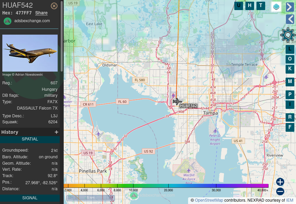Click the US 92 road label
Screen dimensions: 296x204
(149, 151)
